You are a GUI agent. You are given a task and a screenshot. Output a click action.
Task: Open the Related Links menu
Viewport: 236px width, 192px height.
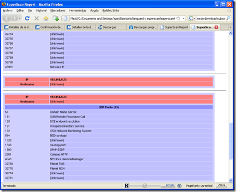click(111, 10)
